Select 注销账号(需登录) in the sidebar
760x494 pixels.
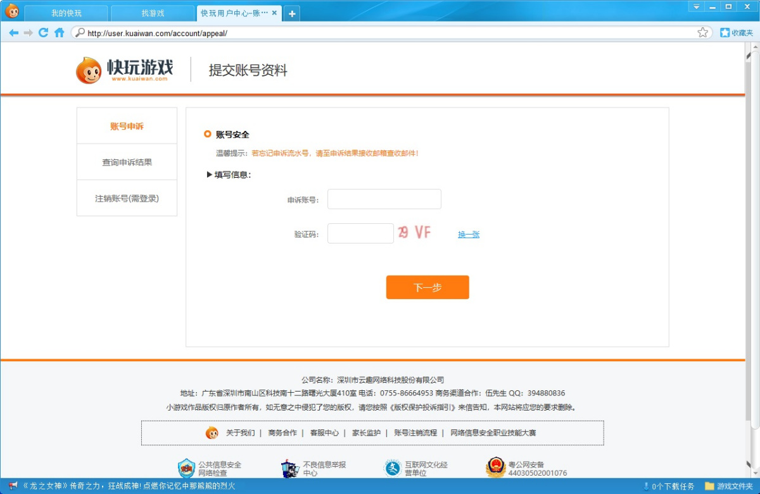127,199
